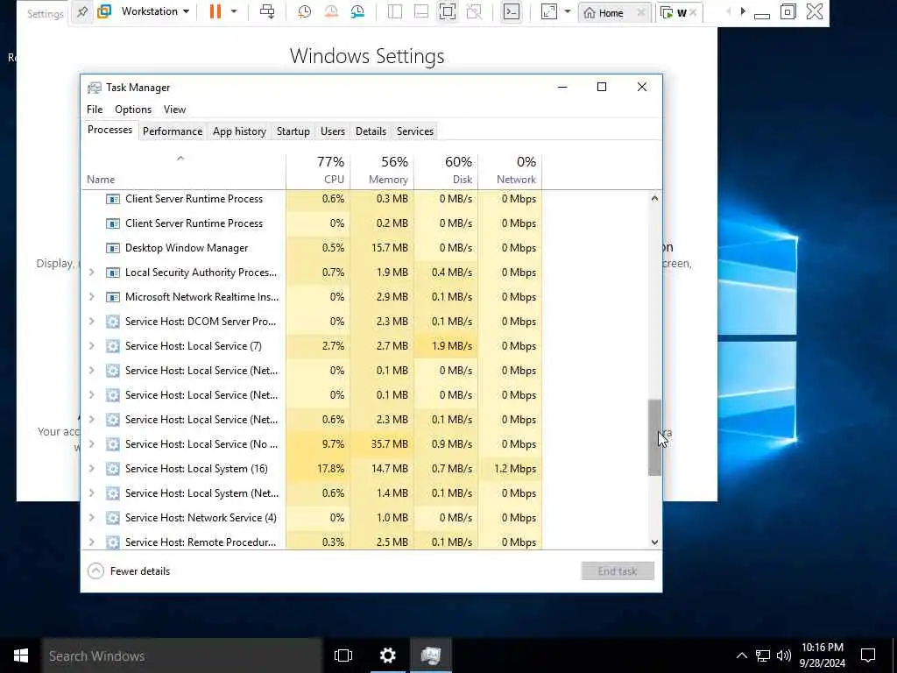
Task: Open Task View on the taskbar
Action: point(343,655)
